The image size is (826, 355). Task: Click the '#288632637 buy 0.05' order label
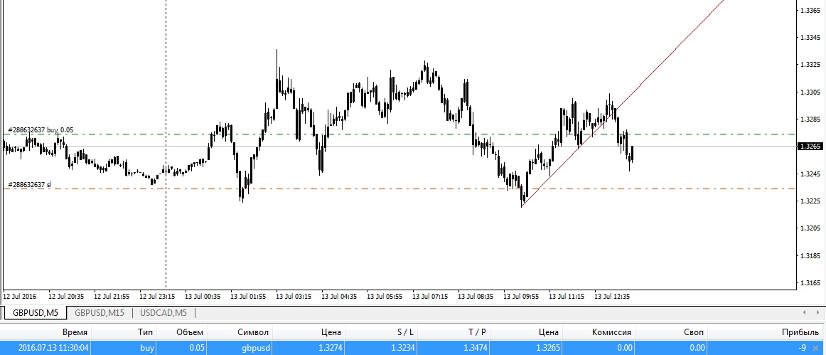coord(41,129)
